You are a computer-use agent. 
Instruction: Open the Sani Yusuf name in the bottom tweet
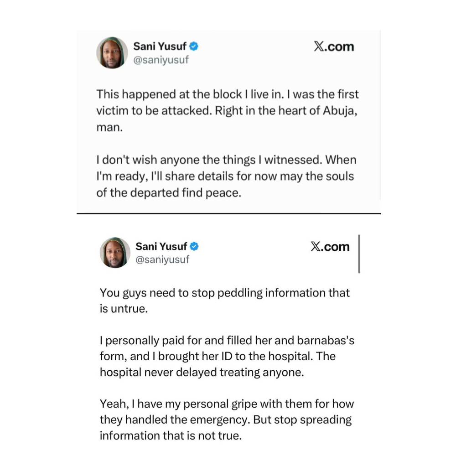[161, 246]
